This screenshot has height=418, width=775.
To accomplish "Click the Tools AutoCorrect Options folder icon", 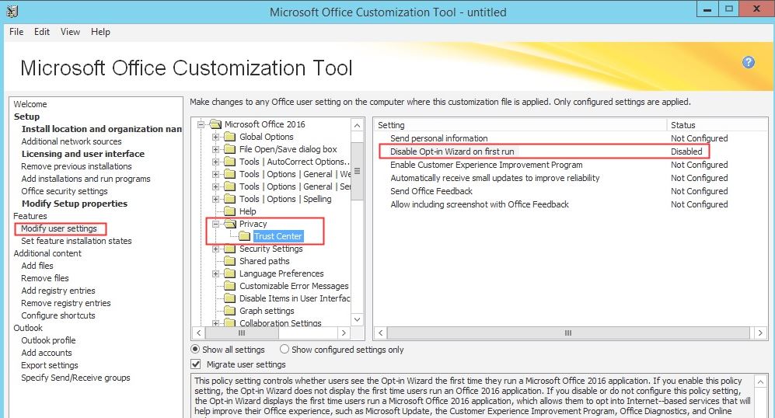I will coord(230,162).
